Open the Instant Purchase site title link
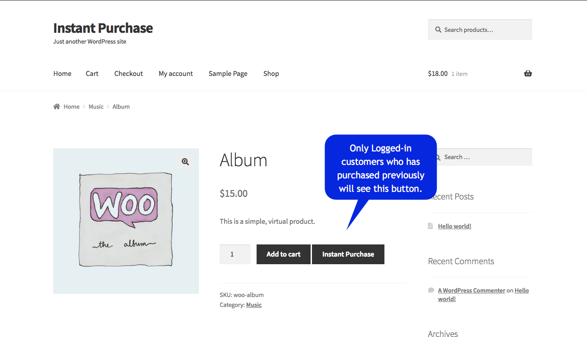 (103, 28)
